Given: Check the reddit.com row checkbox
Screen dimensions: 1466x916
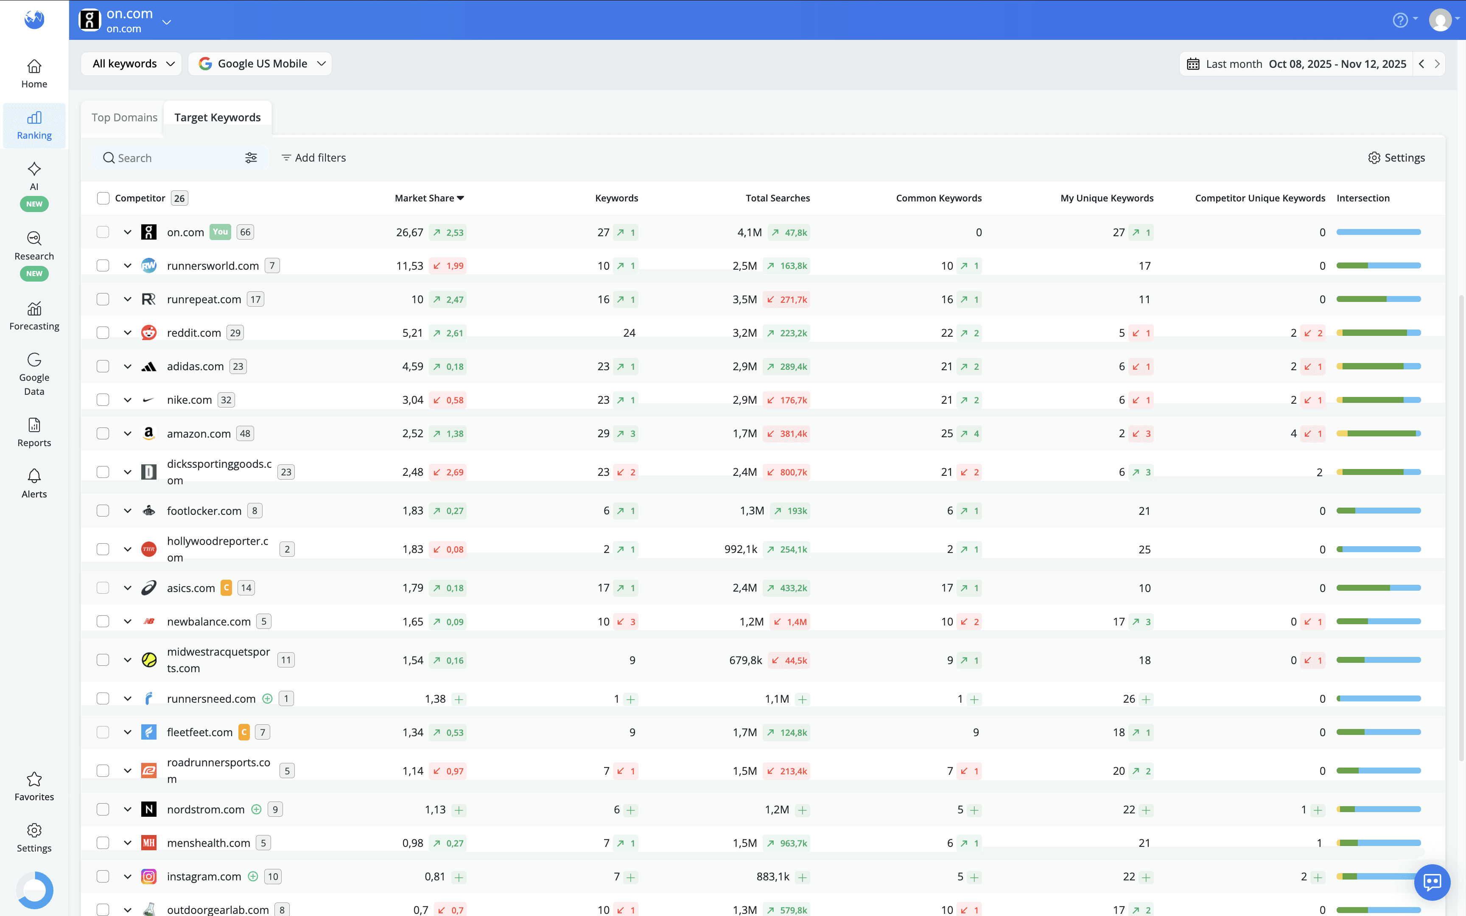Looking at the screenshot, I should coord(103,332).
